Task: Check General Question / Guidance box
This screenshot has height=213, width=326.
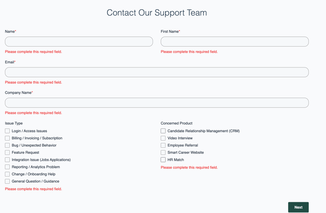Action: (7, 181)
